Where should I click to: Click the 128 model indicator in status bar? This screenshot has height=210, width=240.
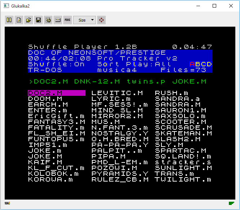7,203
